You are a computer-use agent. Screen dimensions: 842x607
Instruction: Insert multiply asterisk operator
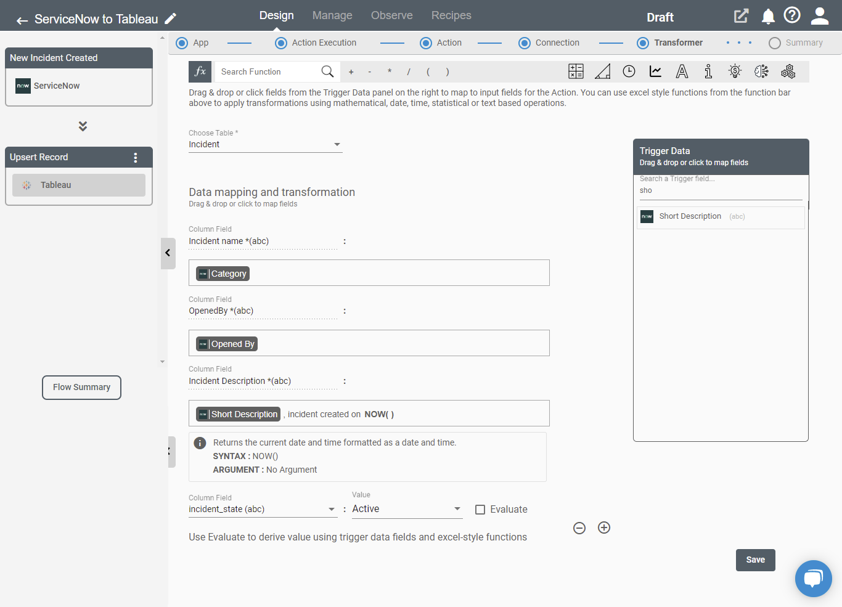click(x=390, y=72)
